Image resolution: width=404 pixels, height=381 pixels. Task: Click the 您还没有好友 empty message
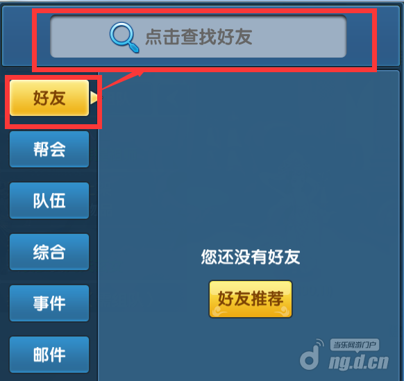pyautogui.click(x=251, y=257)
